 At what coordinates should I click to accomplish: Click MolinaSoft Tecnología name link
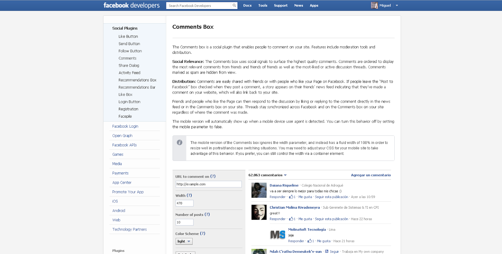tap(307, 230)
